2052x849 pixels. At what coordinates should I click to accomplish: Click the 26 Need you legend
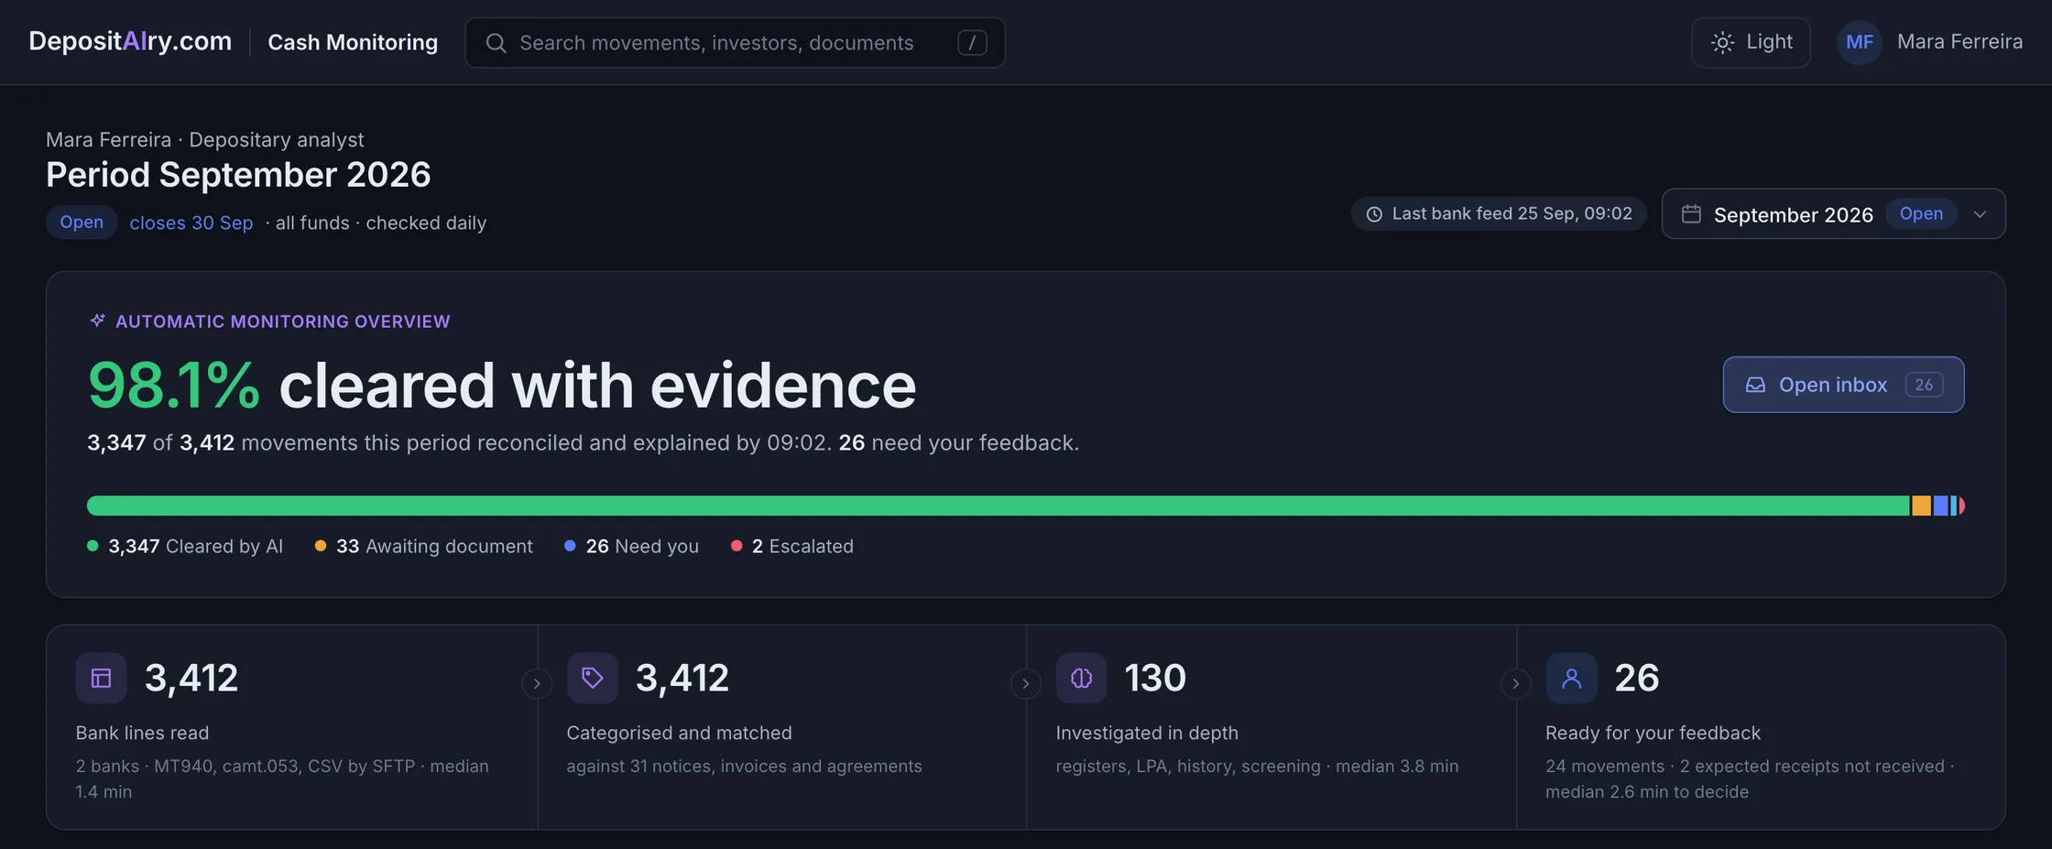pos(632,546)
